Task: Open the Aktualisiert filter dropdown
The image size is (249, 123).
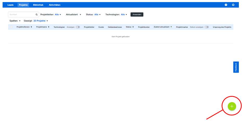Action: pyautogui.click(x=74, y=15)
